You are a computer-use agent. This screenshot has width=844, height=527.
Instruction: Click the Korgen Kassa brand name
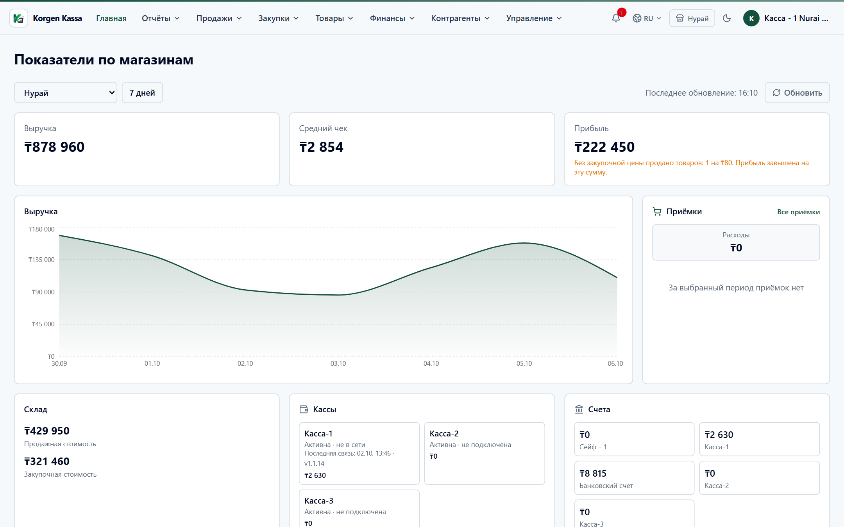tap(57, 18)
